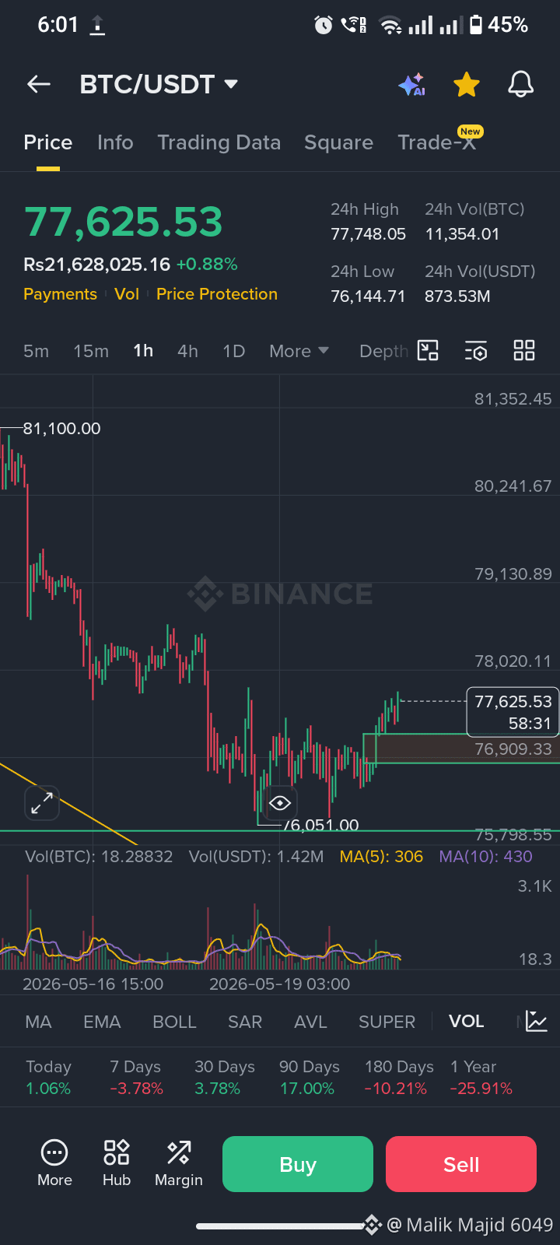560x1245 pixels.
Task: Select the 15m timeframe
Action: click(91, 351)
